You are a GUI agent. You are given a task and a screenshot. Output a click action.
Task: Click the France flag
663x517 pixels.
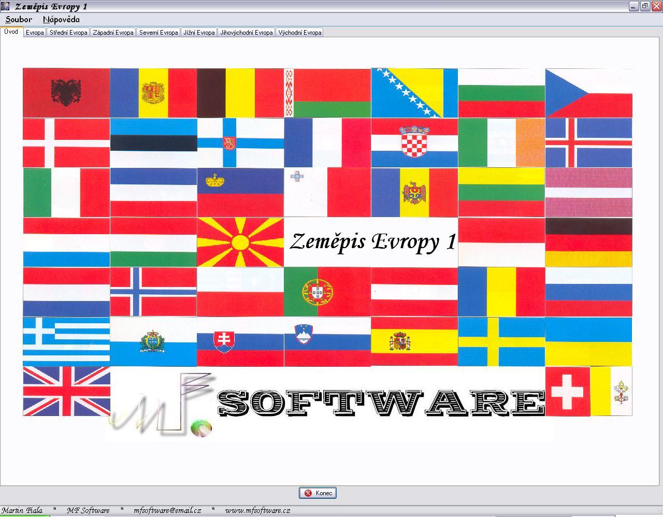pyautogui.click(x=327, y=142)
